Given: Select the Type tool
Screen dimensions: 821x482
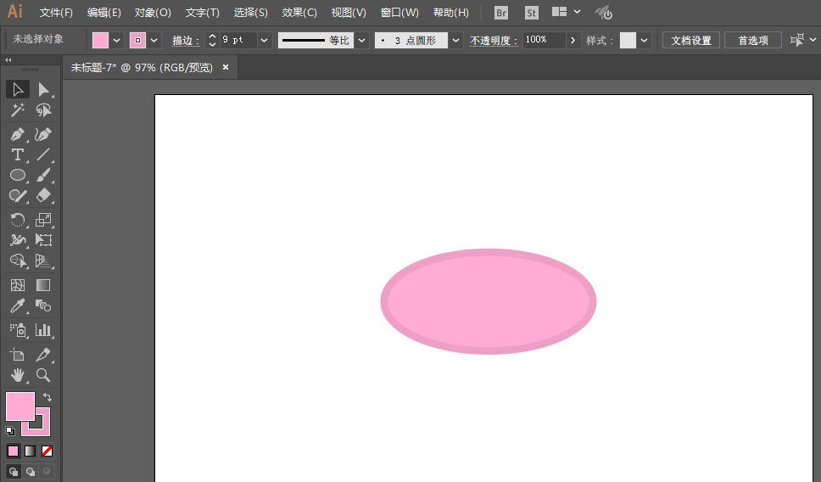Looking at the screenshot, I should click(17, 154).
